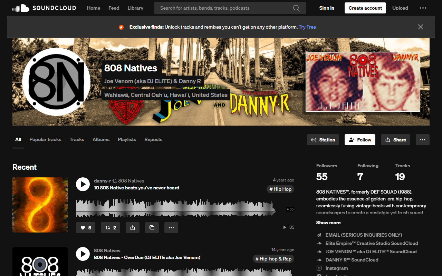The height and width of the screenshot is (276, 442).
Task: Click Sign in
Action: 327,8
